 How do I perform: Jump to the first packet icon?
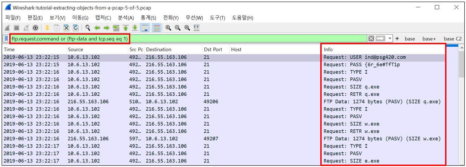coord(126,28)
